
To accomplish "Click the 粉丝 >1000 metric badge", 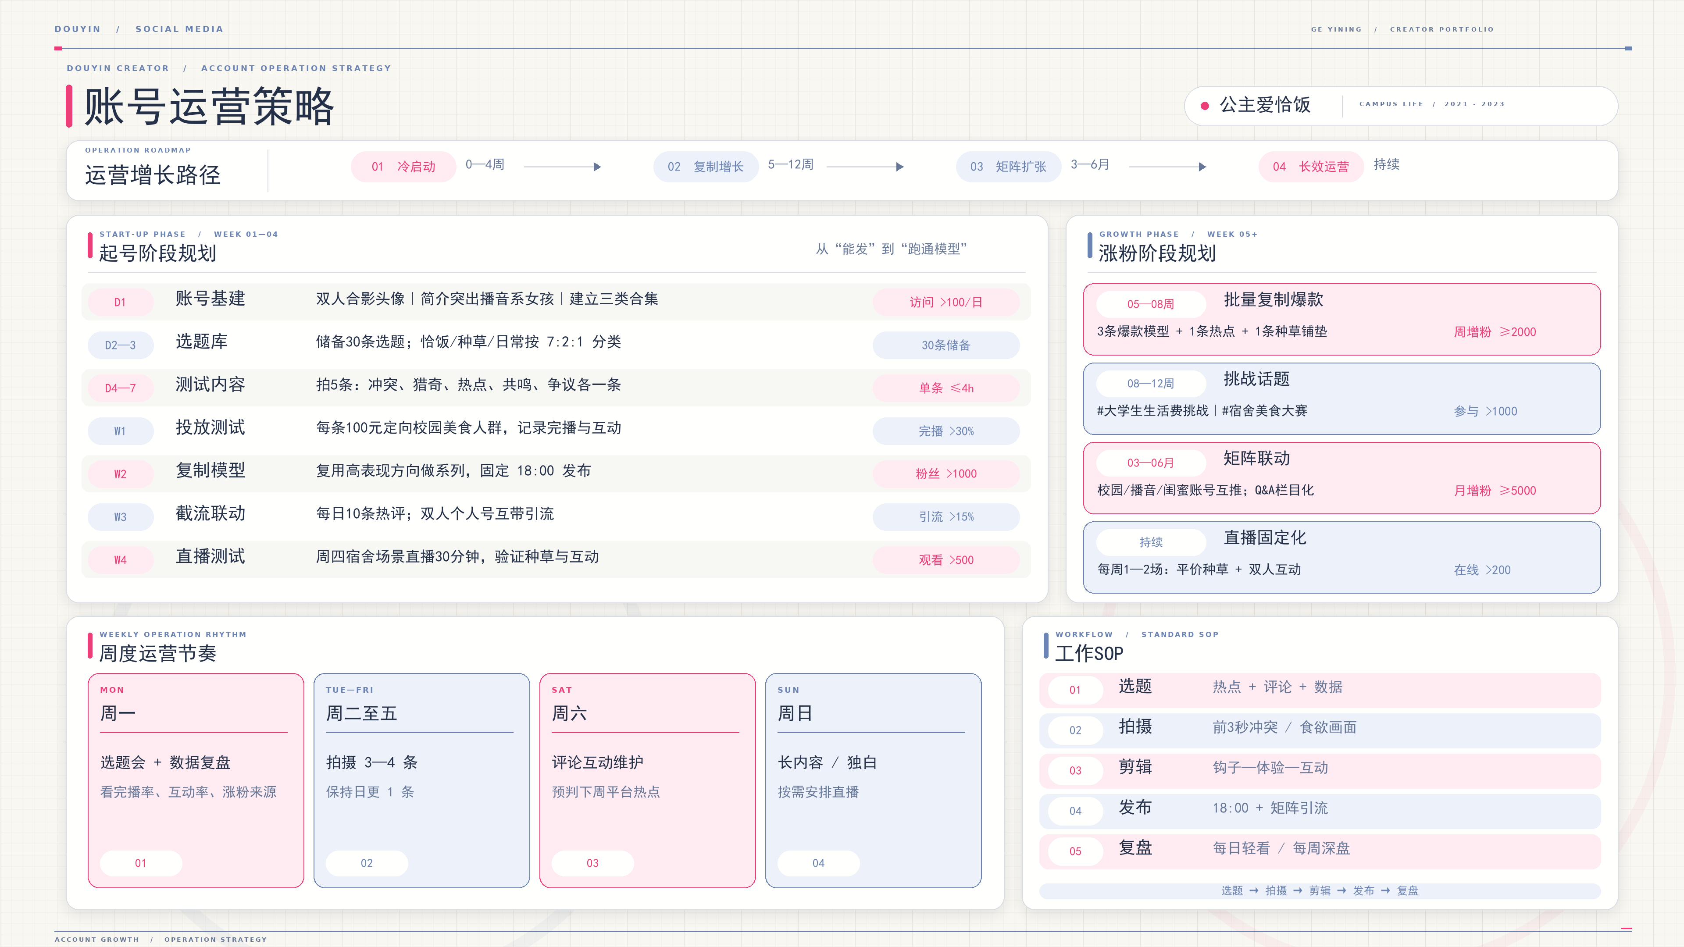I will (946, 474).
